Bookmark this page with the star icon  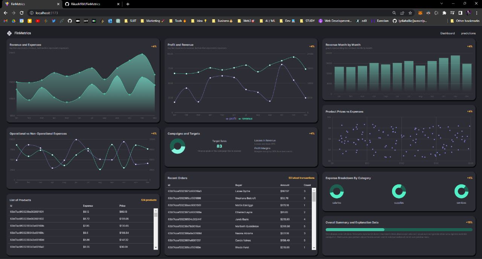(410, 13)
